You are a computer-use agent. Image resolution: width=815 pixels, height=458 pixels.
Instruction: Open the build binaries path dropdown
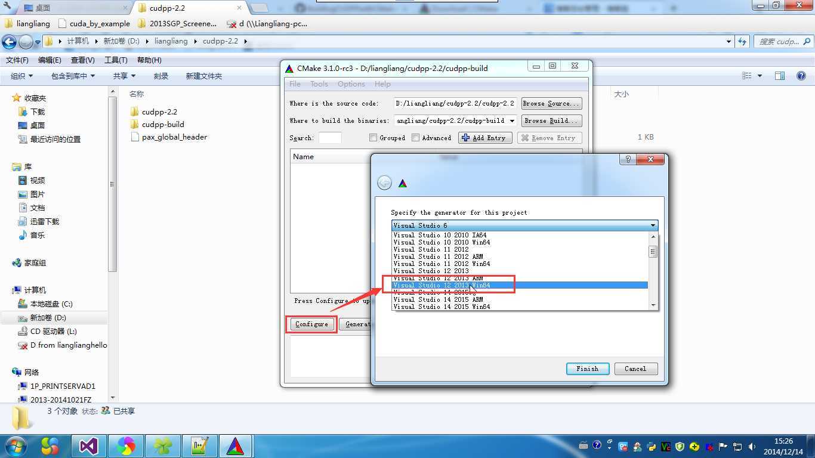click(x=512, y=120)
